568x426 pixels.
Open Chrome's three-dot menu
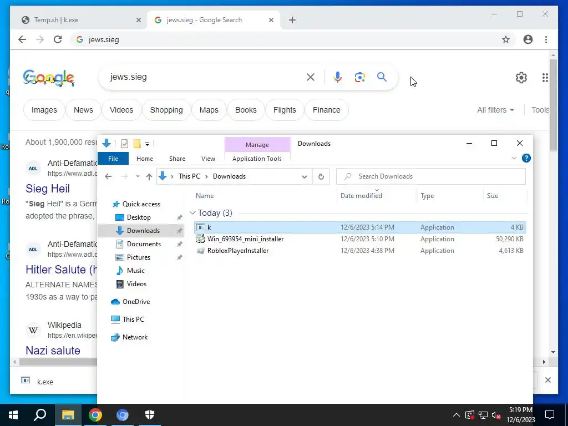coord(546,39)
